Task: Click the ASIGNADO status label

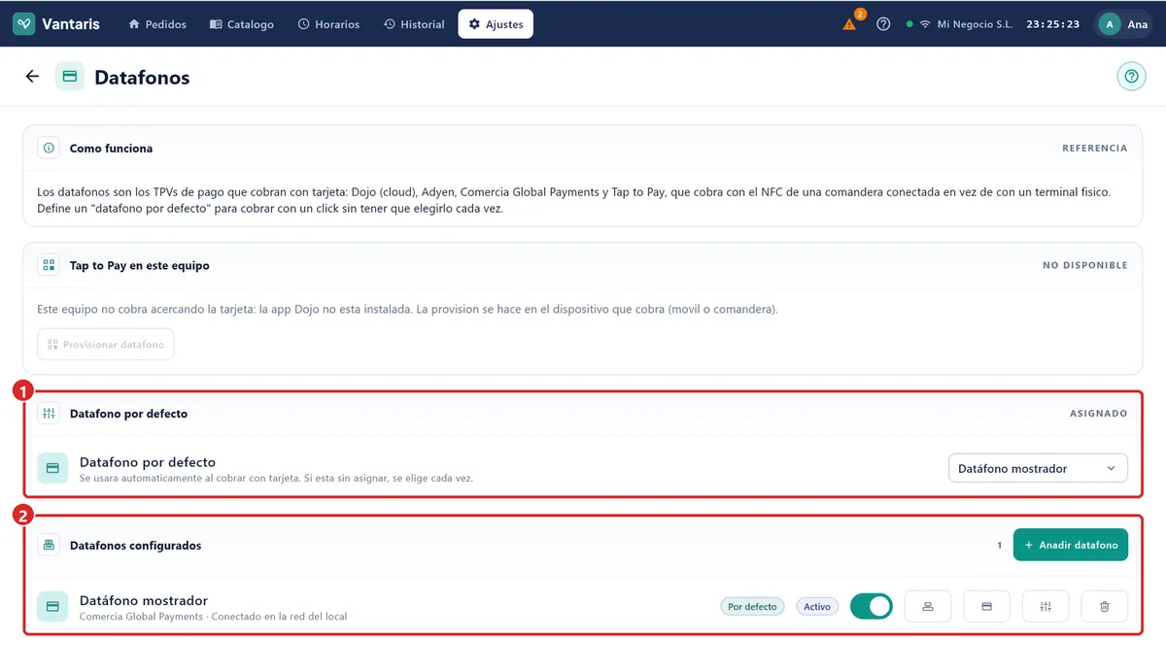Action: (x=1099, y=413)
